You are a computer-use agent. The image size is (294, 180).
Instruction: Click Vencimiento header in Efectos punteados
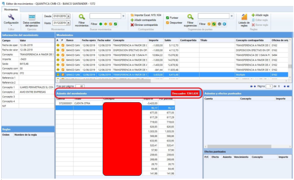(241, 157)
